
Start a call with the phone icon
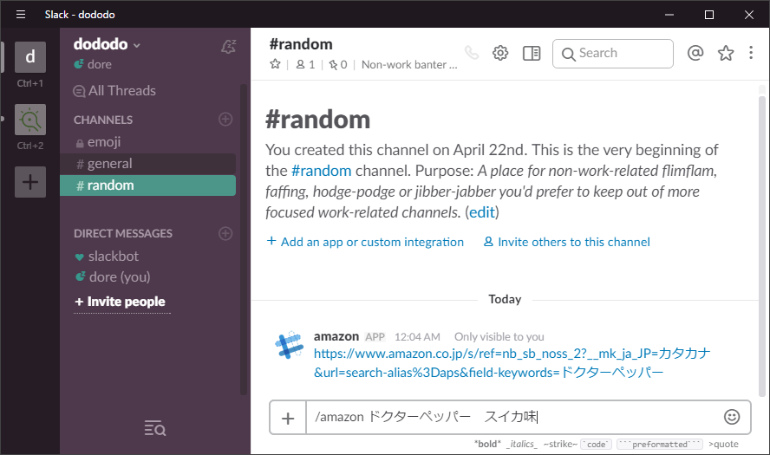471,53
